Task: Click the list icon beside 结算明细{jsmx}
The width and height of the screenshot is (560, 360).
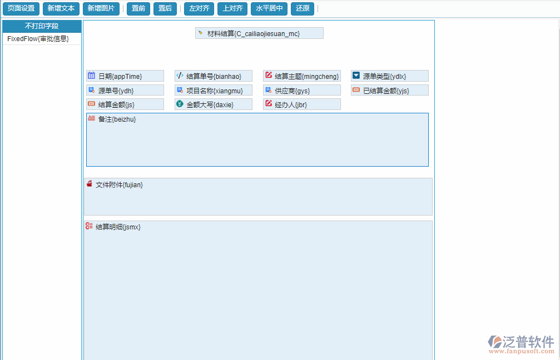Action: click(x=88, y=226)
